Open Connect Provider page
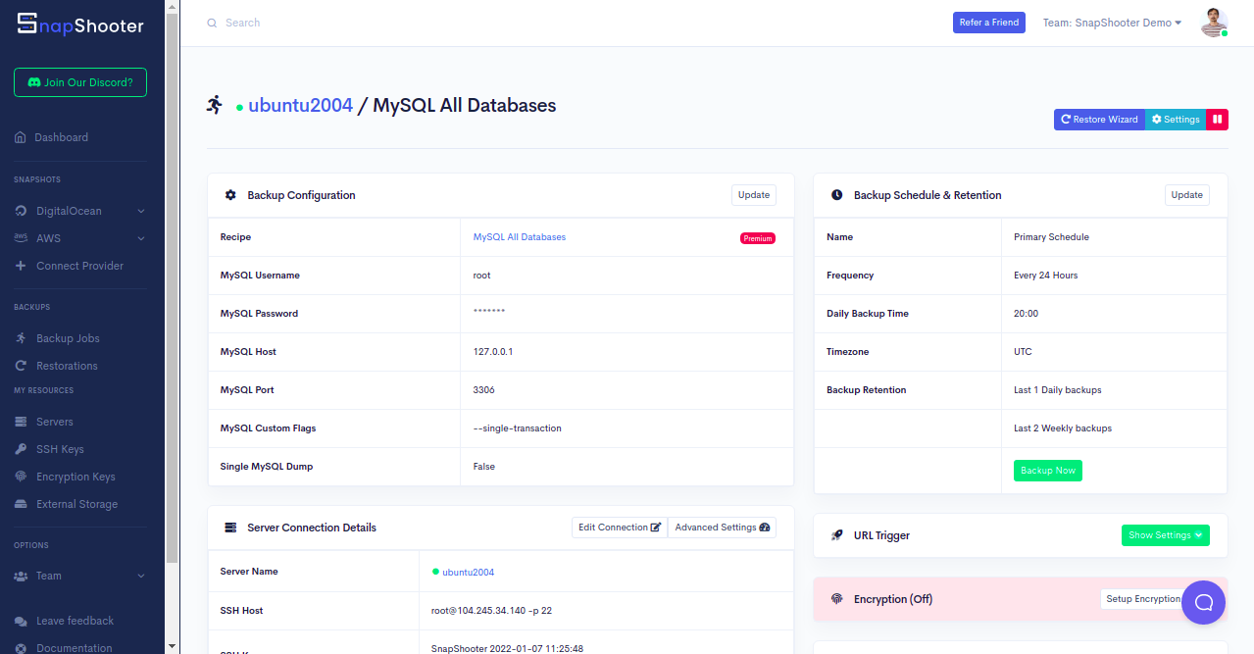 pyautogui.click(x=79, y=266)
